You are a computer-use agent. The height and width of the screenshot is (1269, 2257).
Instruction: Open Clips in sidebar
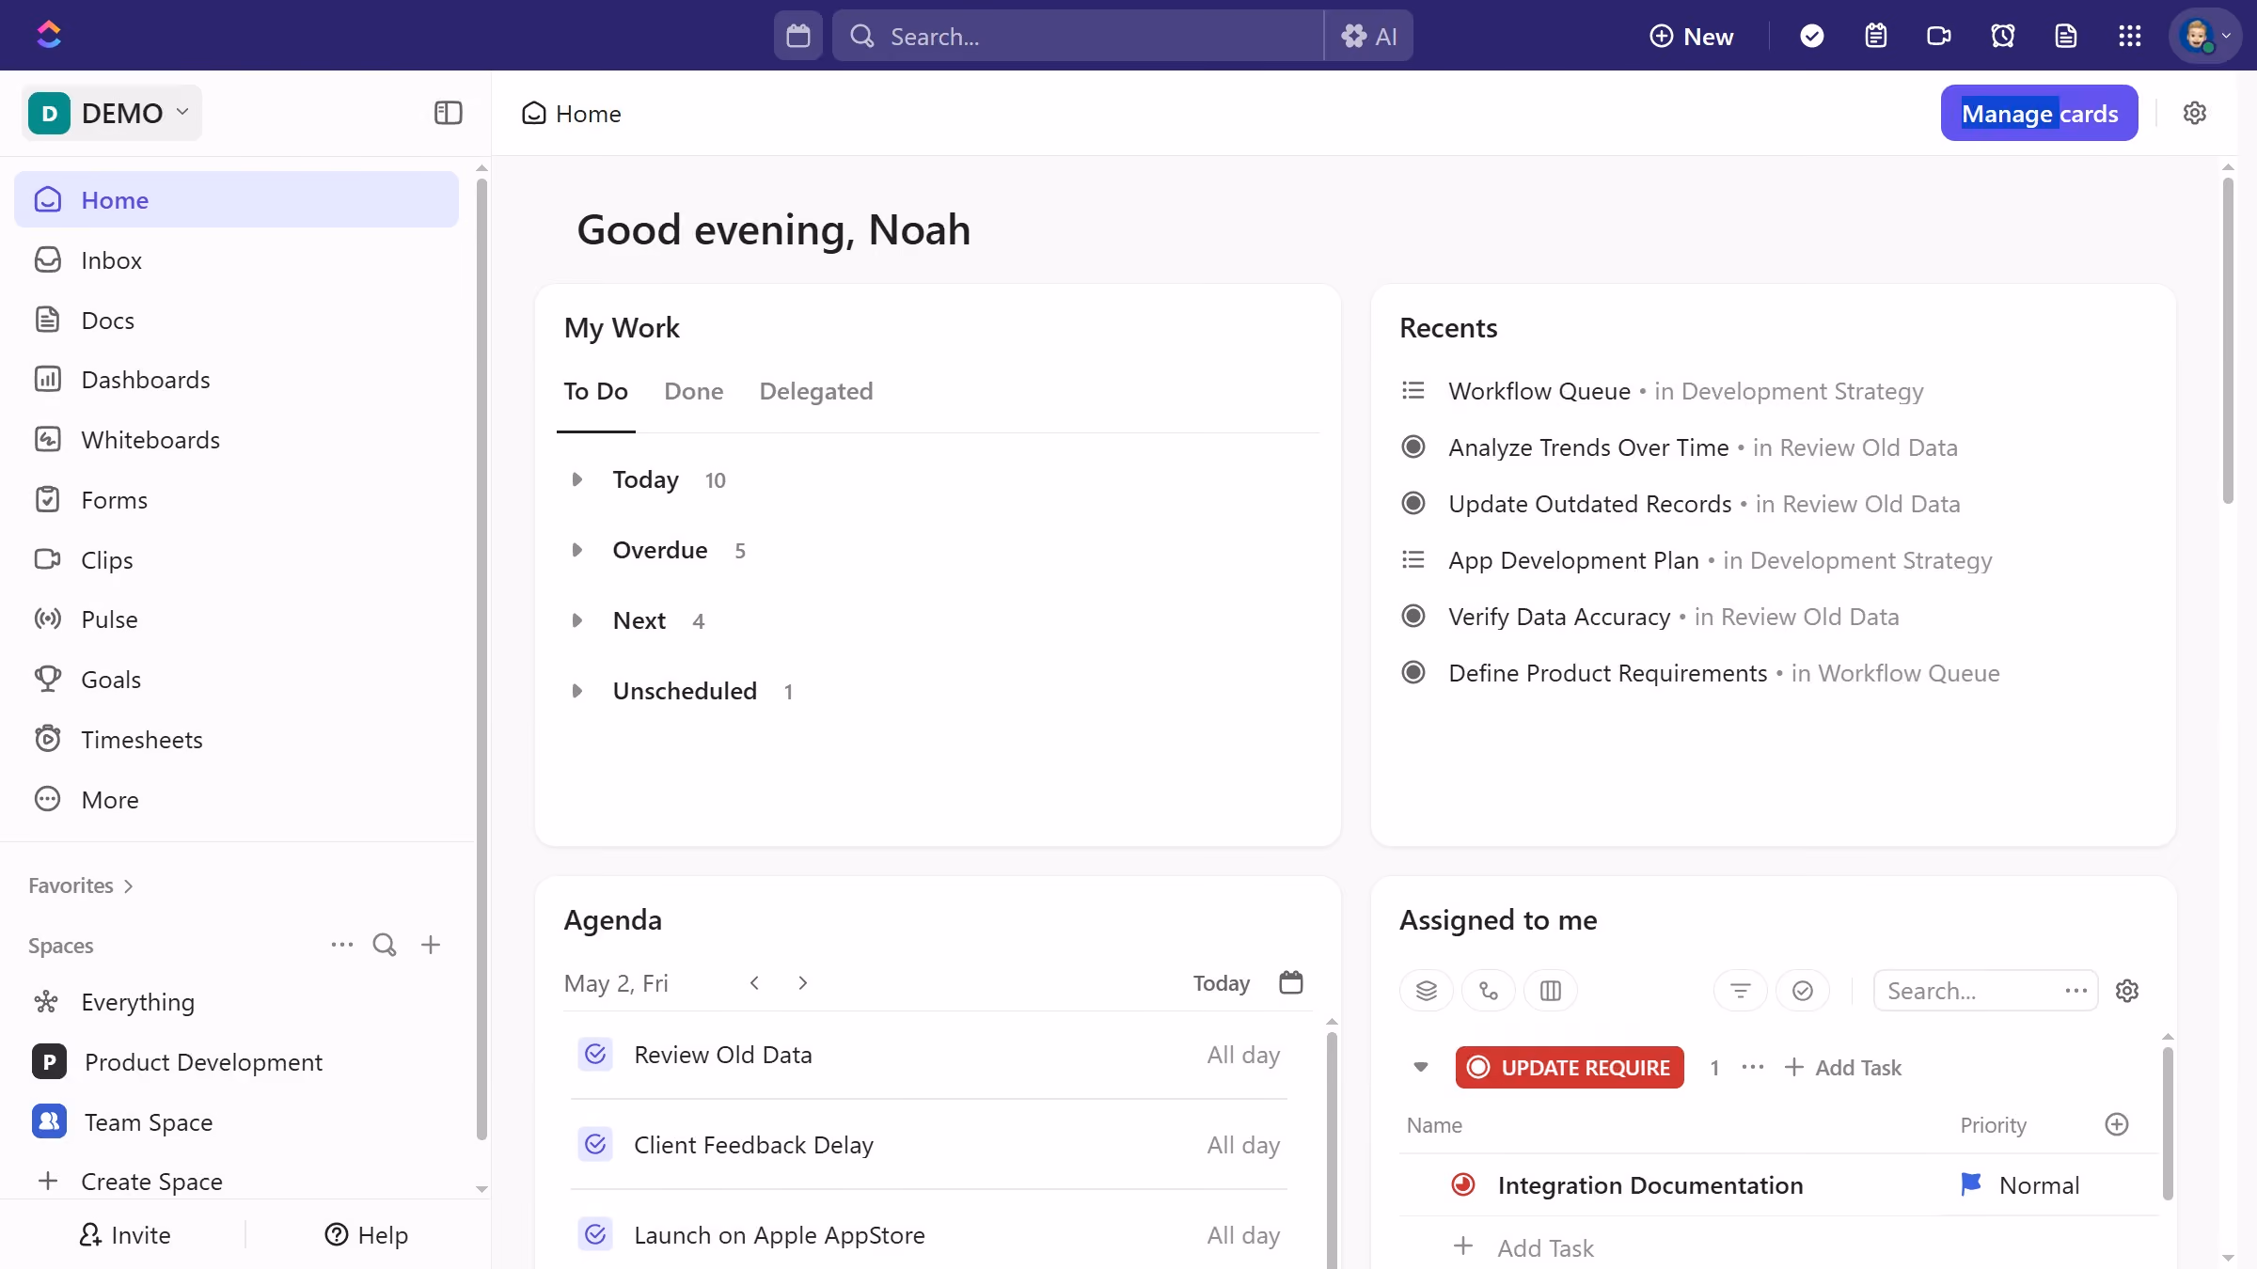click(x=236, y=559)
